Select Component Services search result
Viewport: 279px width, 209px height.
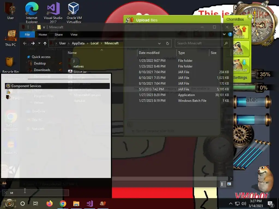click(57, 86)
